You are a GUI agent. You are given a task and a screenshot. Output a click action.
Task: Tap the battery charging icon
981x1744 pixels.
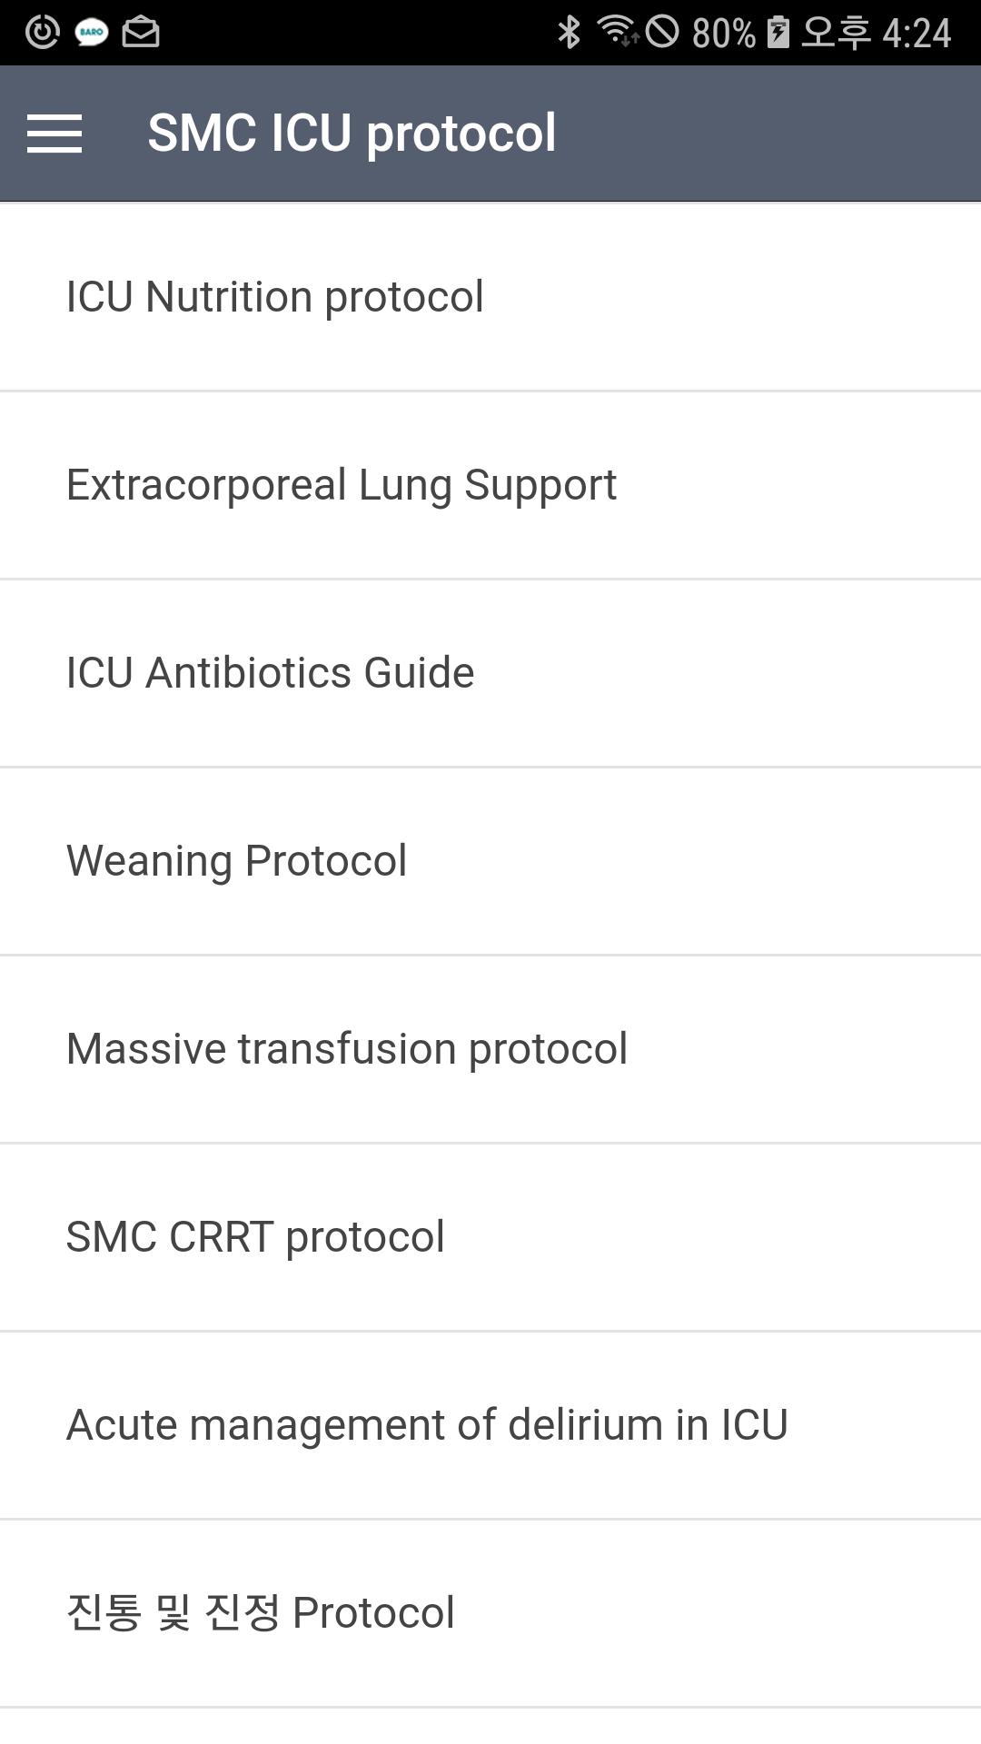coord(778,32)
